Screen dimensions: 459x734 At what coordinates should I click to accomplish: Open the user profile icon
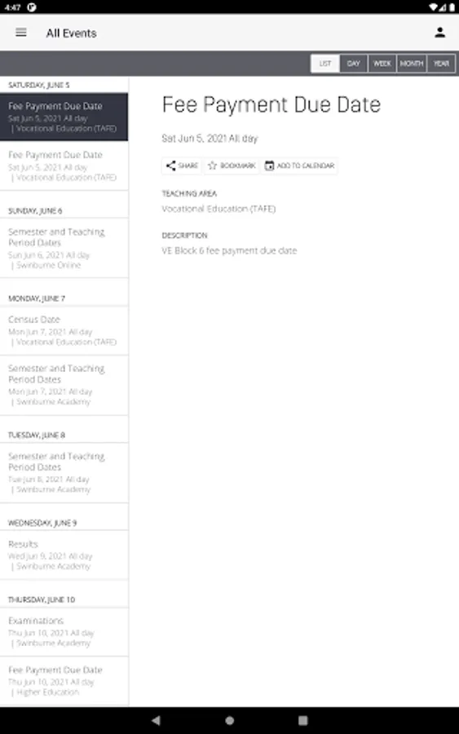439,33
